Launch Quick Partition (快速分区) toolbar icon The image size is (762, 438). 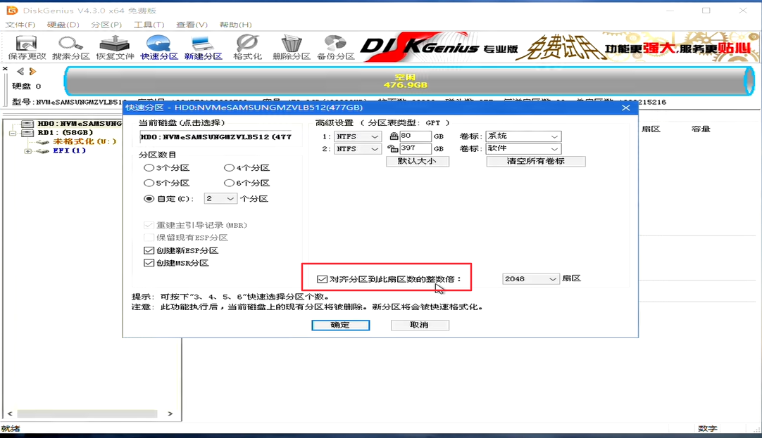(159, 48)
